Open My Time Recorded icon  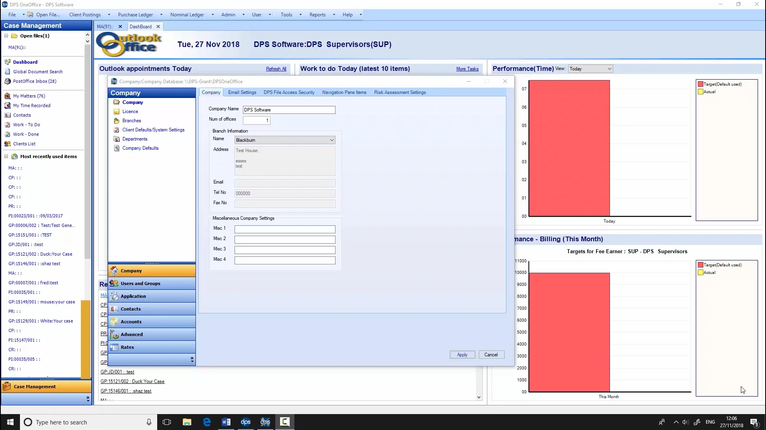pos(7,106)
